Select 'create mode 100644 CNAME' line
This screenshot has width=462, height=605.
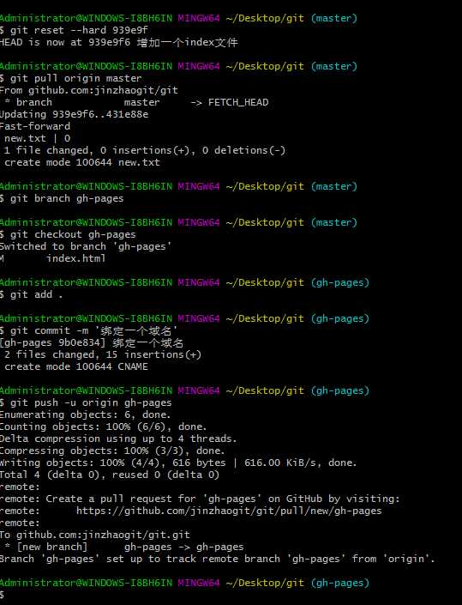tap(76, 366)
